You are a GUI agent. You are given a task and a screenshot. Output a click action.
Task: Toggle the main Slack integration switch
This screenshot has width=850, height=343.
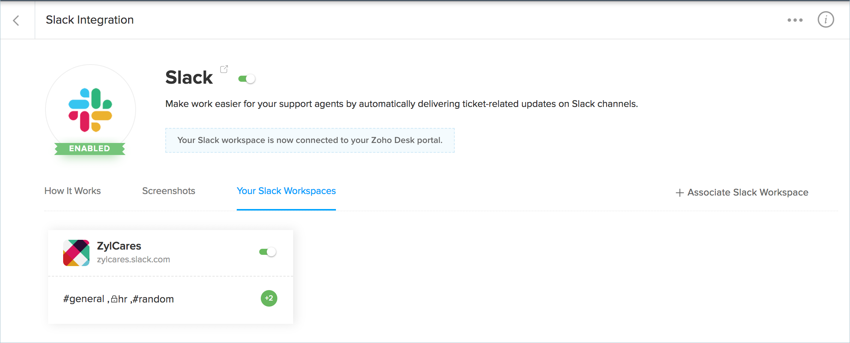pos(247,79)
